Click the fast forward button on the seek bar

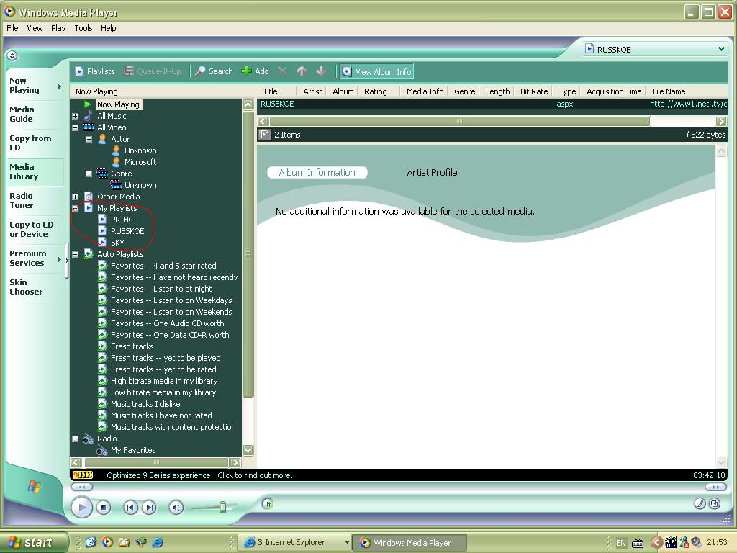[x=715, y=487]
